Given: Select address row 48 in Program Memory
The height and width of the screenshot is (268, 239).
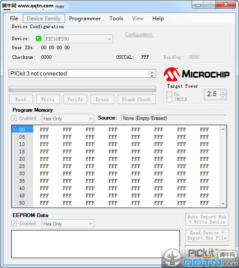Looking at the screenshot, I should (x=22, y=195).
